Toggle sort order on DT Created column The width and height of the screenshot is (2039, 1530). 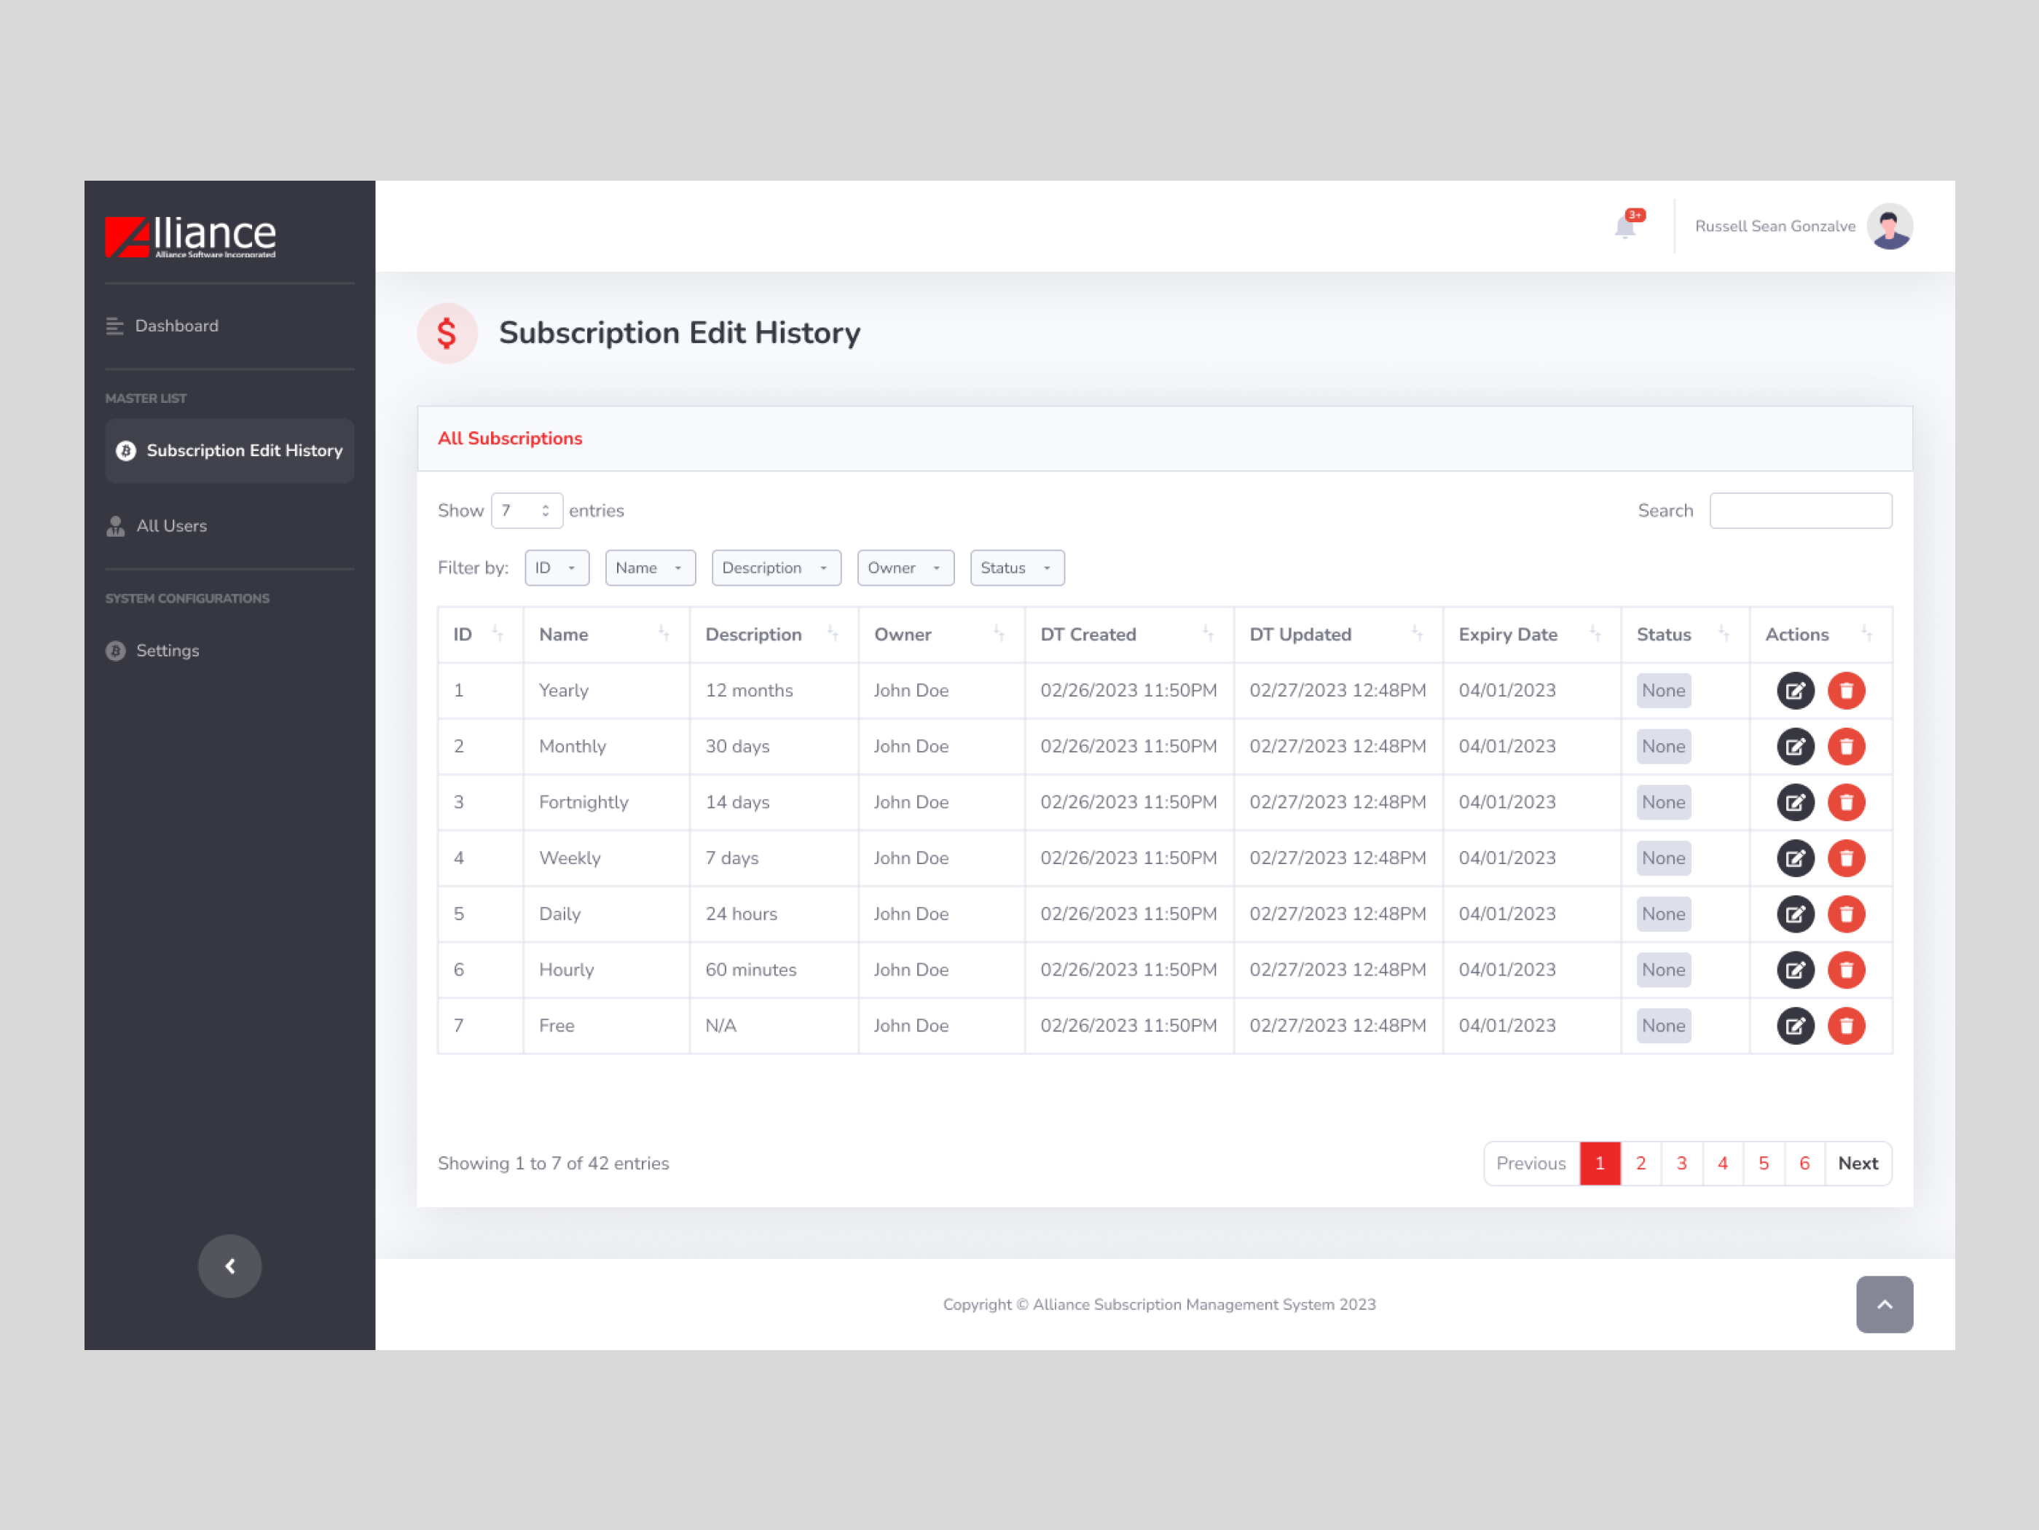click(1208, 634)
